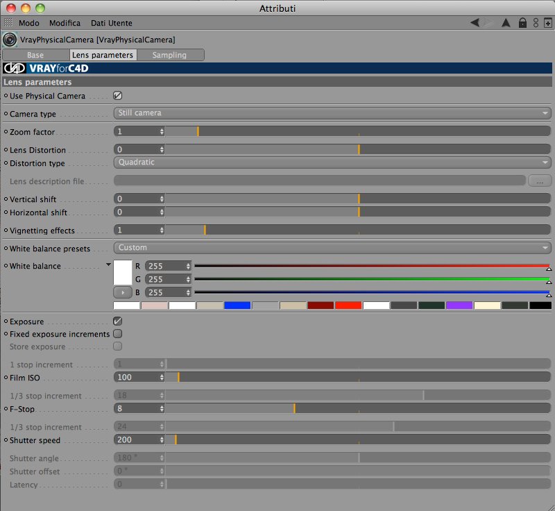
Task: Click the disabled Store exposure checkbox
Action: coord(117,346)
